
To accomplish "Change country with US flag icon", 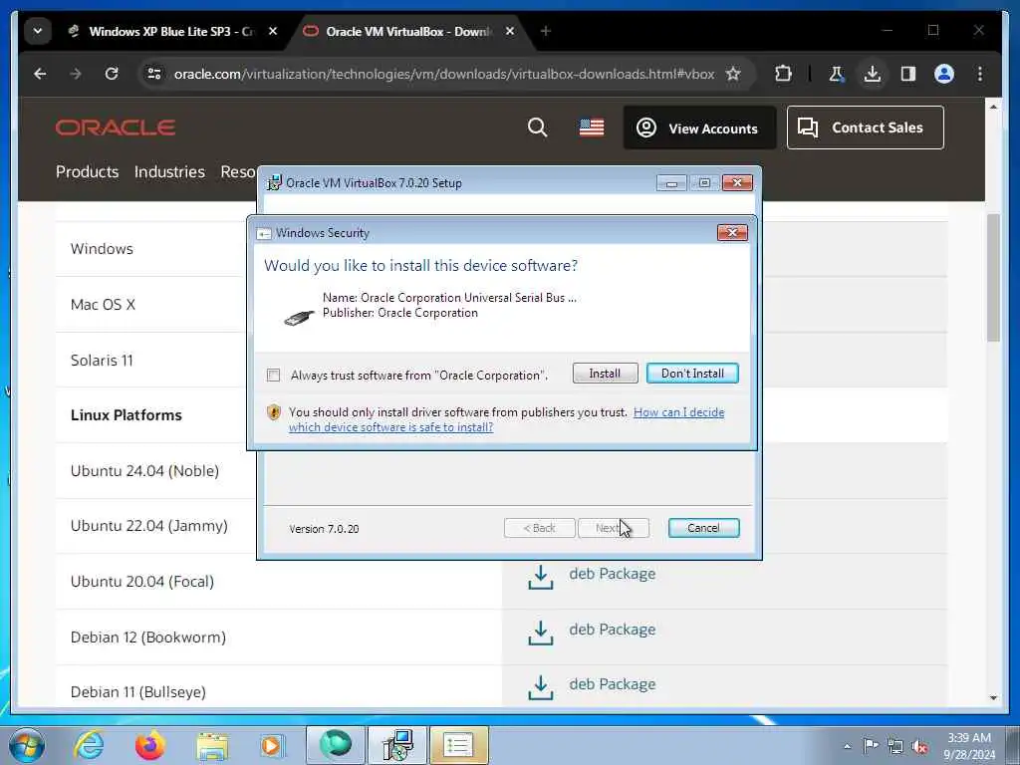I will [x=592, y=127].
